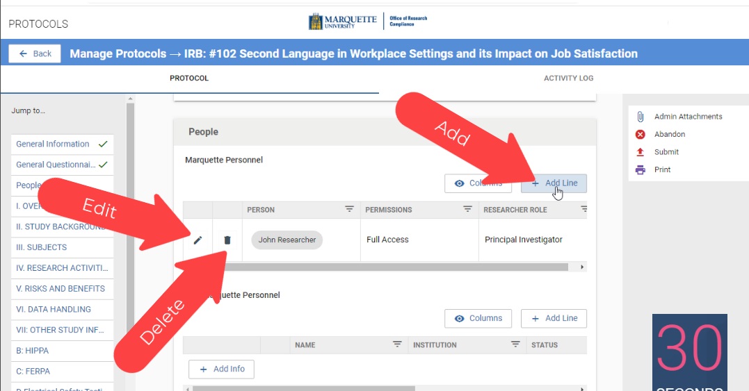Open the NAME column filter menu
Viewport: 749px width, 391px height.
point(397,344)
